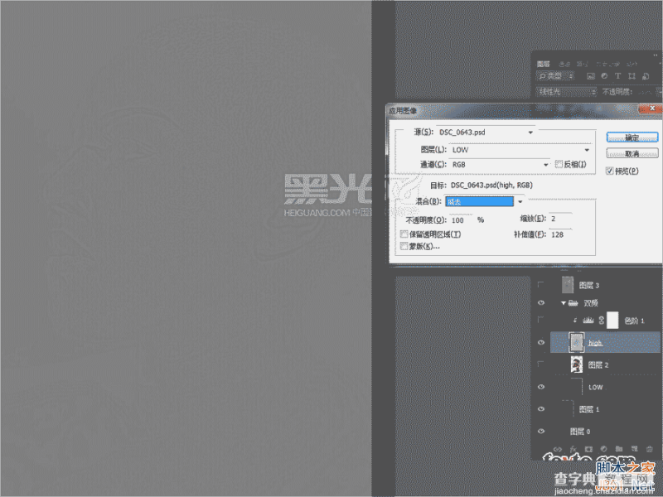
Task: Click the white mask thumbnail of 色阶 1
Action: [x=612, y=321]
